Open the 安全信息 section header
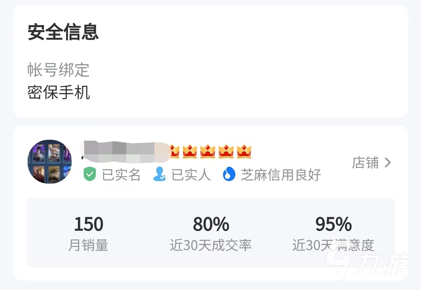 [x=63, y=33]
